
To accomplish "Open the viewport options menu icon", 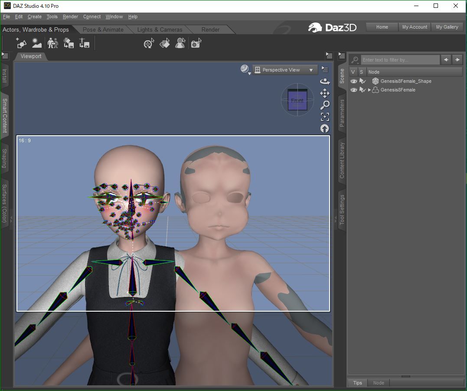I will click(x=325, y=70).
